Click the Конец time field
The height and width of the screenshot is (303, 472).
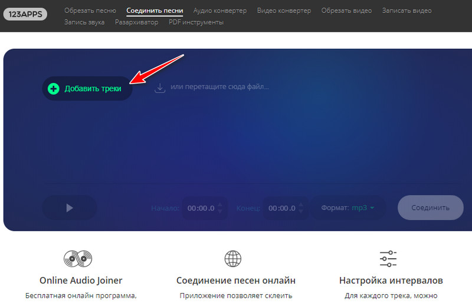(282, 208)
